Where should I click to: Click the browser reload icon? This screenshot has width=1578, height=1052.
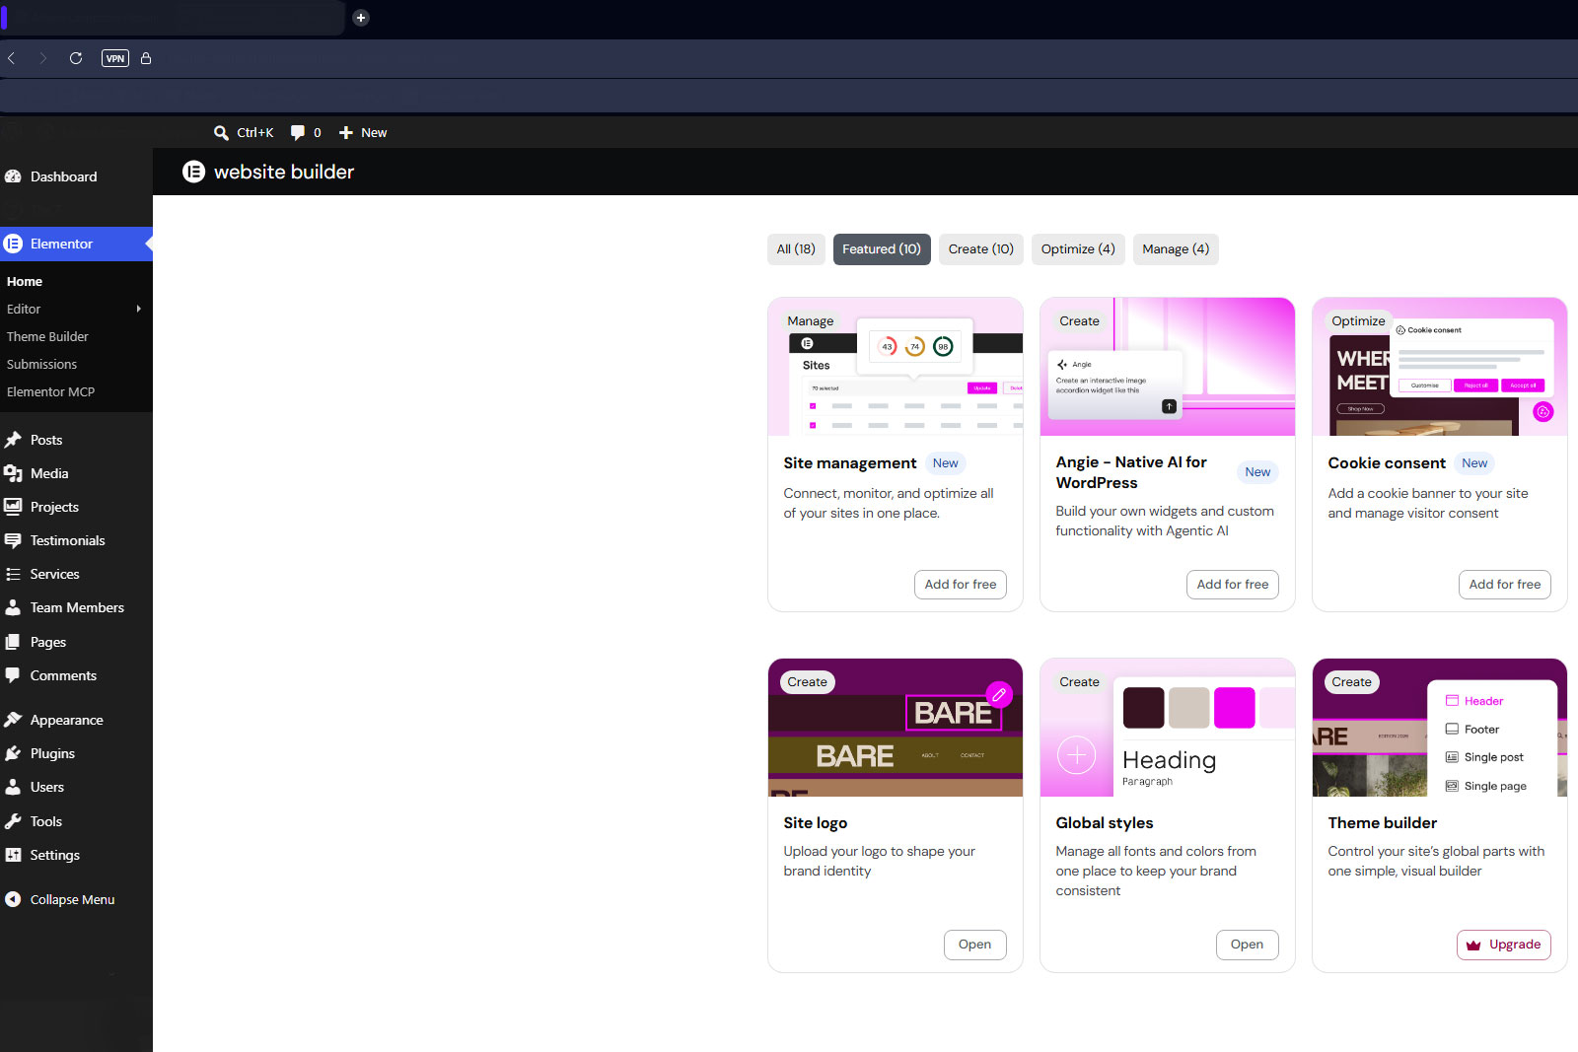[x=76, y=58]
